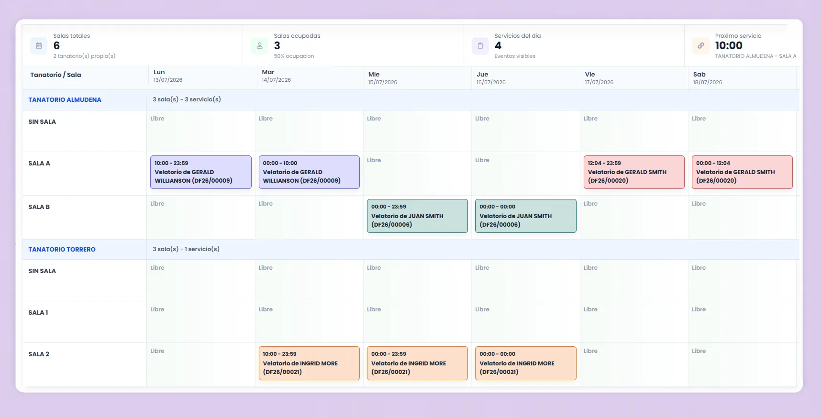Click the SALA A row label
This screenshot has height=418, width=822.
(39, 164)
